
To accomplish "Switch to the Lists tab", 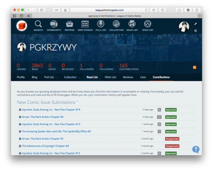I will click(143, 77).
